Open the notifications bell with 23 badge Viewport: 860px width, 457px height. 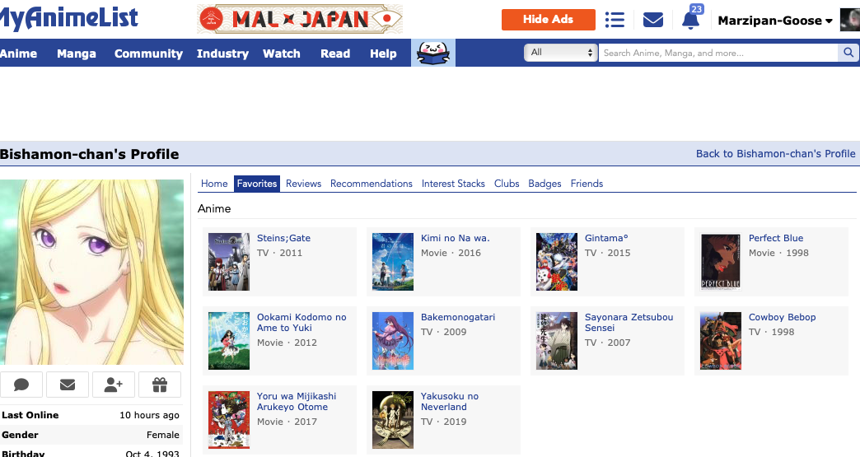(x=691, y=20)
